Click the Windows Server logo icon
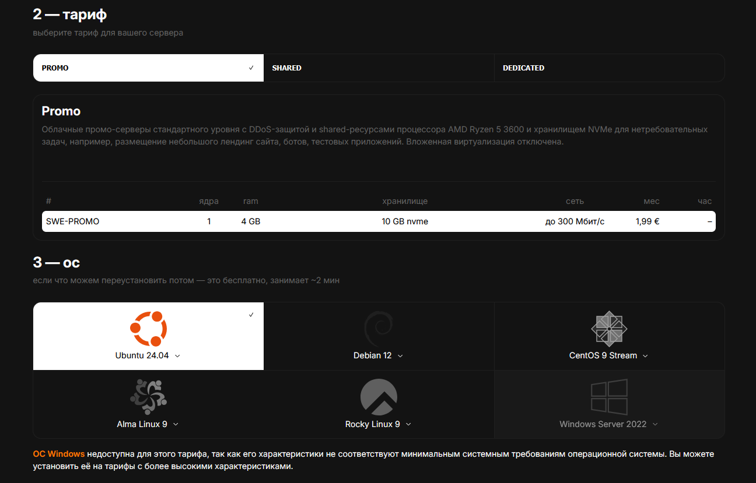The image size is (756, 483). 609,397
